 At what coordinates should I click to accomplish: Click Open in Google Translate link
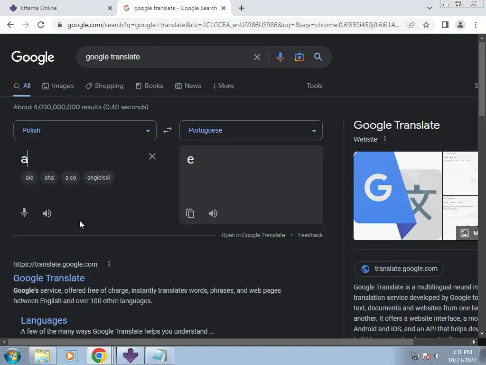pyautogui.click(x=253, y=235)
